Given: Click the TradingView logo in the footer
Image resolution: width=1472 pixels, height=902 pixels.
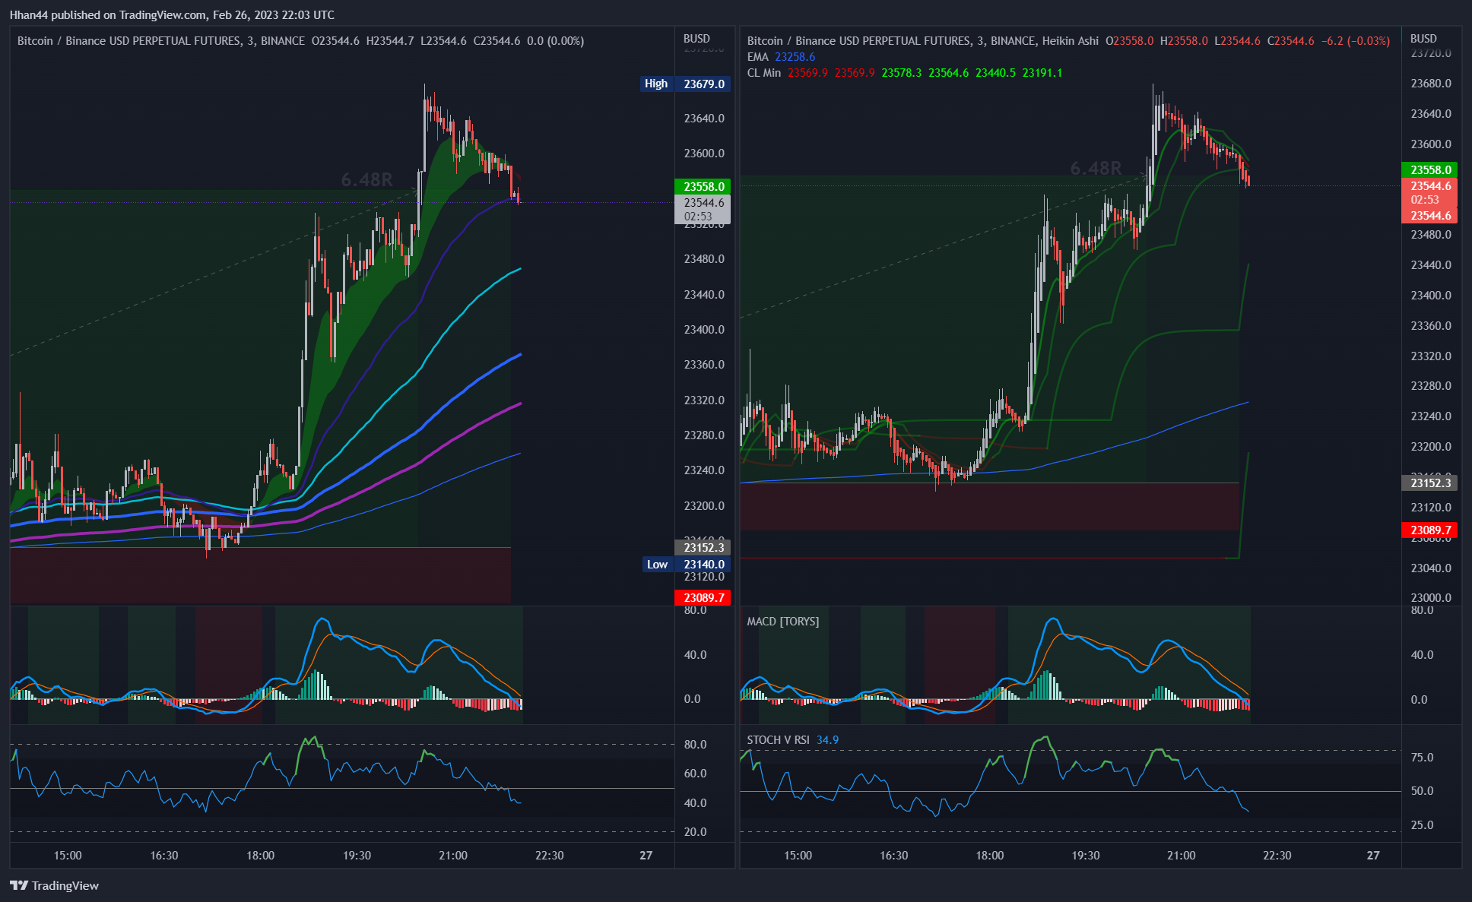Looking at the screenshot, I should [54, 885].
